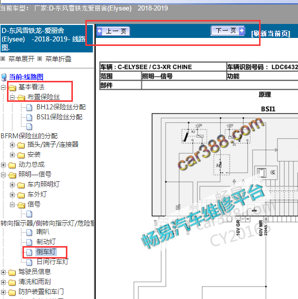
Task: Collapse all menus with 菜单折叠
Action: tap(58, 59)
